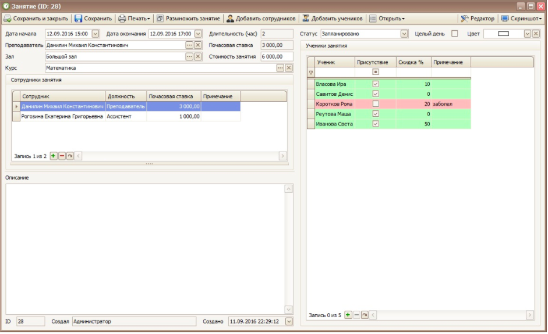Viewport: 548px width, 334px height.
Task: Click the splitter dots below staff grid
Action: tap(149, 163)
